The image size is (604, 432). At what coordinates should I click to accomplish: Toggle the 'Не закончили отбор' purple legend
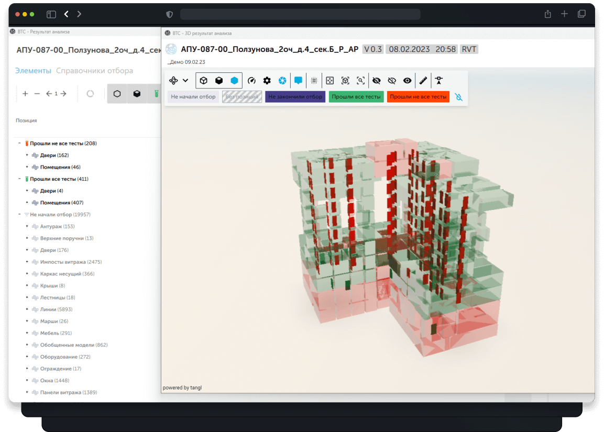click(x=295, y=97)
